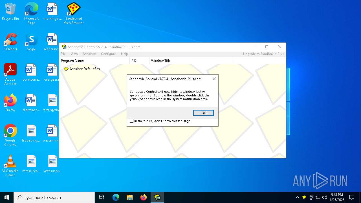Open the Help menu

coord(124,54)
